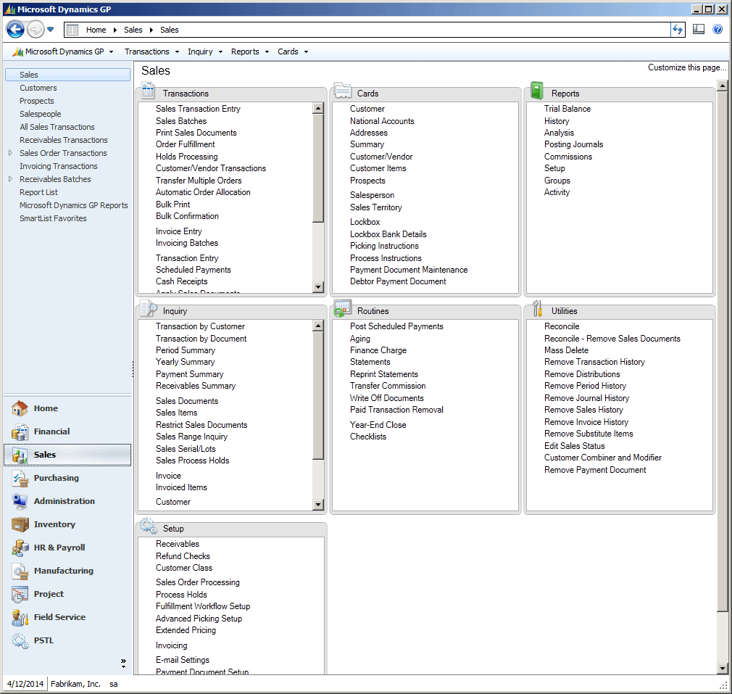732x694 pixels.
Task: Open Remove Transaction History utility
Action: click(594, 362)
